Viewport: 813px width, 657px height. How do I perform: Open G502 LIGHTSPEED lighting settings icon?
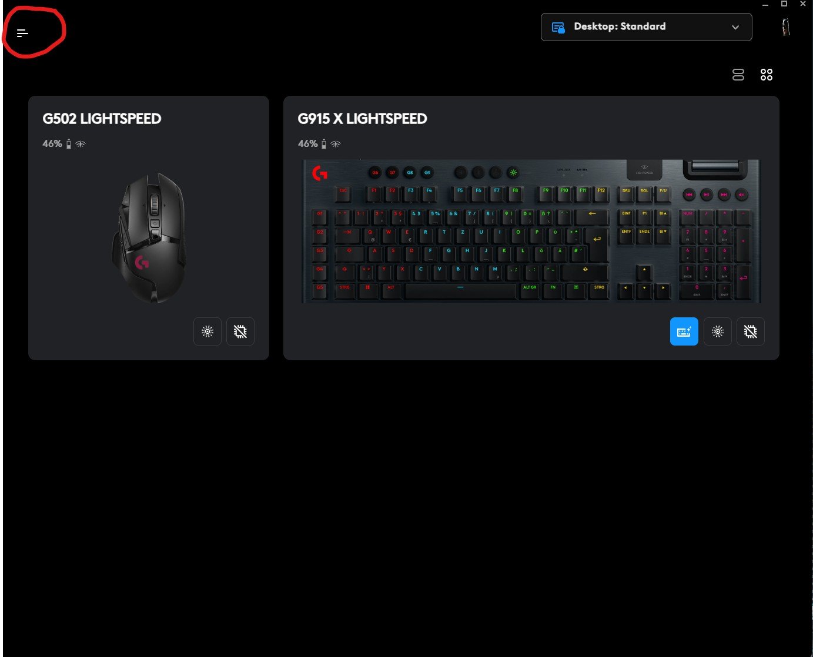208,331
